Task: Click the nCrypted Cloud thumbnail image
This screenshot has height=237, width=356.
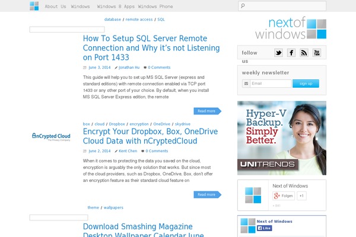Action: (x=51, y=137)
